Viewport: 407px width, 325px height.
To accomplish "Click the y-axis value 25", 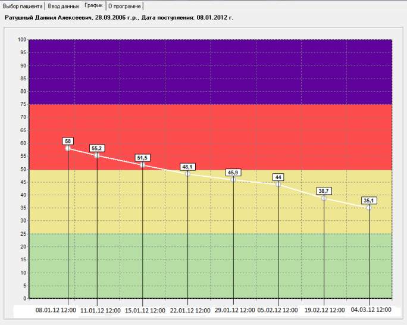I will click(23, 233).
